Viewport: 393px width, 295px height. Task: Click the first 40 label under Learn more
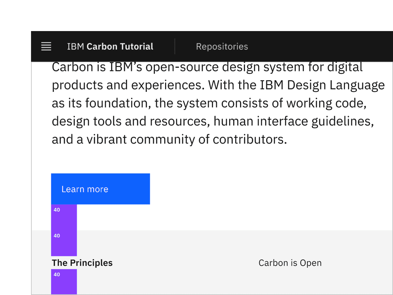tap(57, 210)
